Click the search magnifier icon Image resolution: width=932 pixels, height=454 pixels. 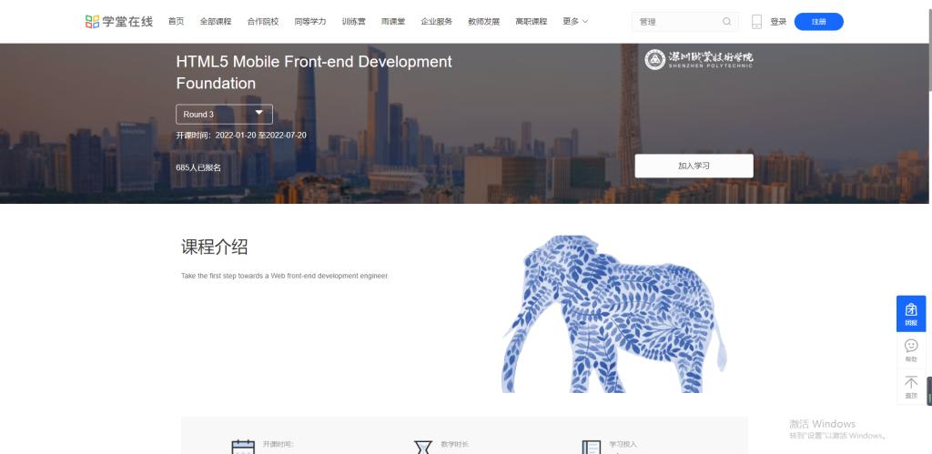(x=726, y=22)
